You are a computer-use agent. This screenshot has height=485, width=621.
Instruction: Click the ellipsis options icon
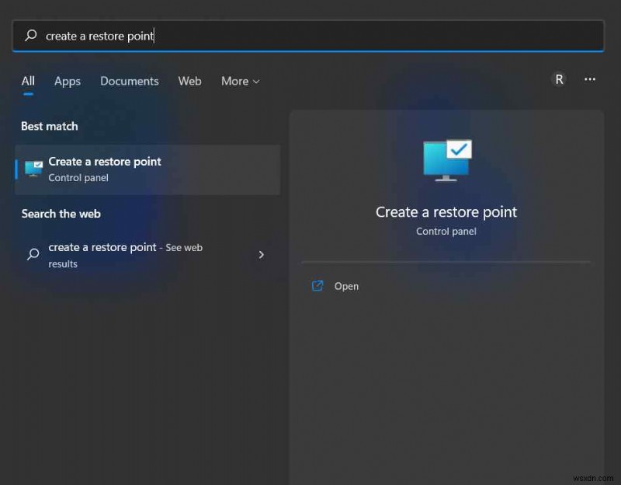click(x=590, y=79)
